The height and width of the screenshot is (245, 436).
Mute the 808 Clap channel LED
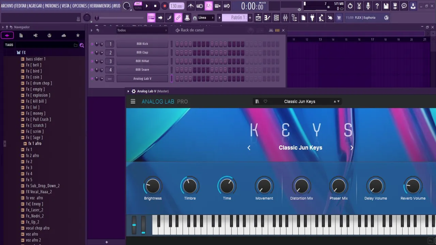[92, 52]
